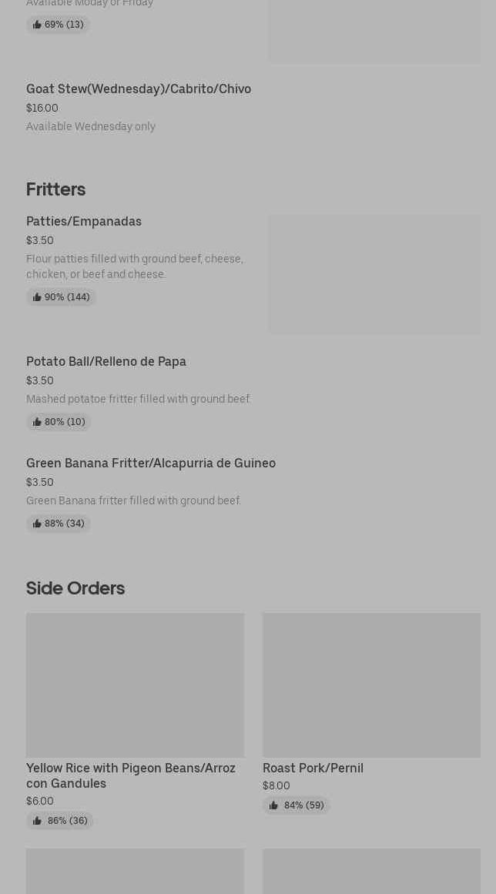Viewport: 496px width, 894px height.
Task: Open Yellow Rice with Pigeon Beans item
Action: pos(131,775)
